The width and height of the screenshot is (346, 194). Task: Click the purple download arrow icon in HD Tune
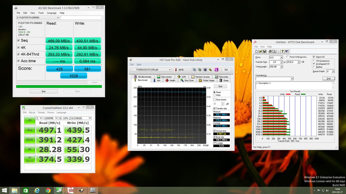[216, 70]
